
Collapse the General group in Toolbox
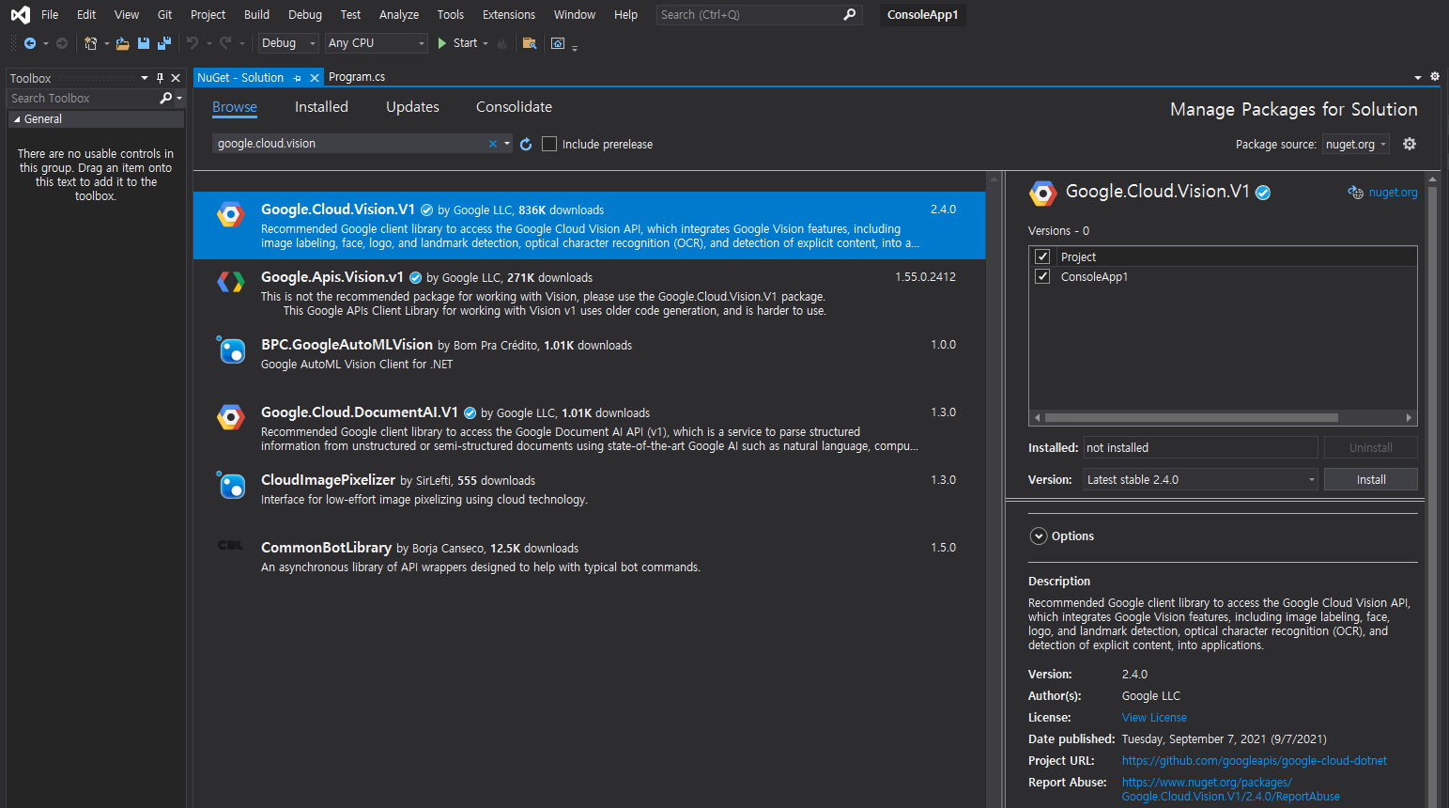[x=17, y=119]
